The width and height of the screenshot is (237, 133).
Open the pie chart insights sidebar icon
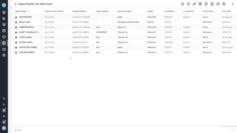(4, 18)
